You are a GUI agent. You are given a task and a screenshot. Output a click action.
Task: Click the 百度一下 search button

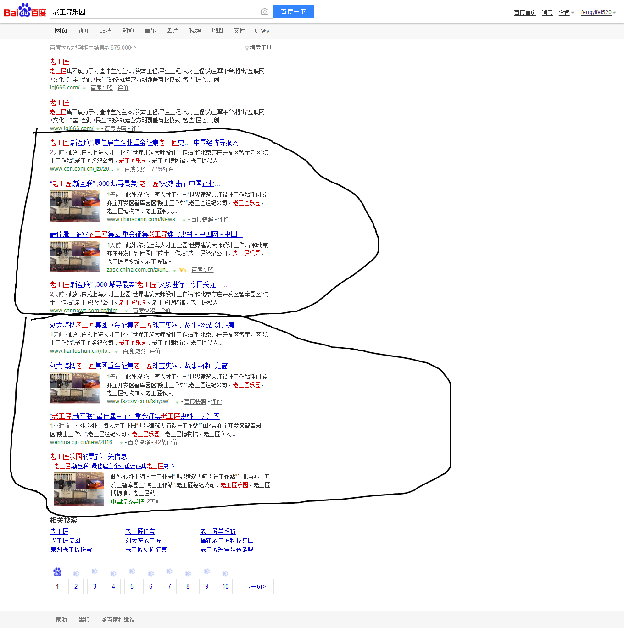click(x=294, y=11)
